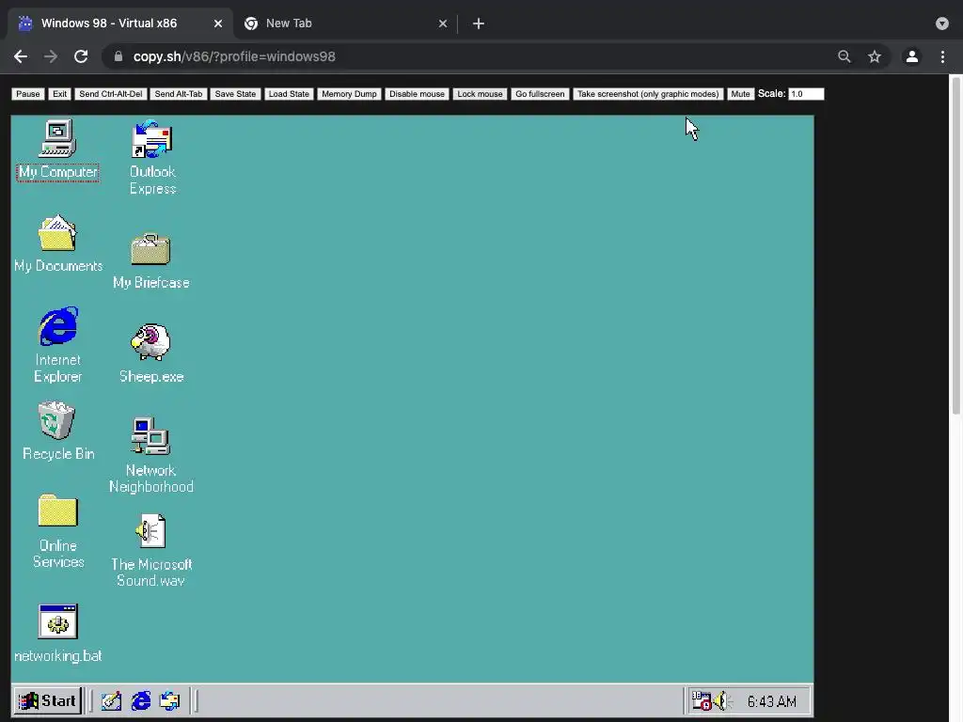Click the Save State button

(x=235, y=94)
